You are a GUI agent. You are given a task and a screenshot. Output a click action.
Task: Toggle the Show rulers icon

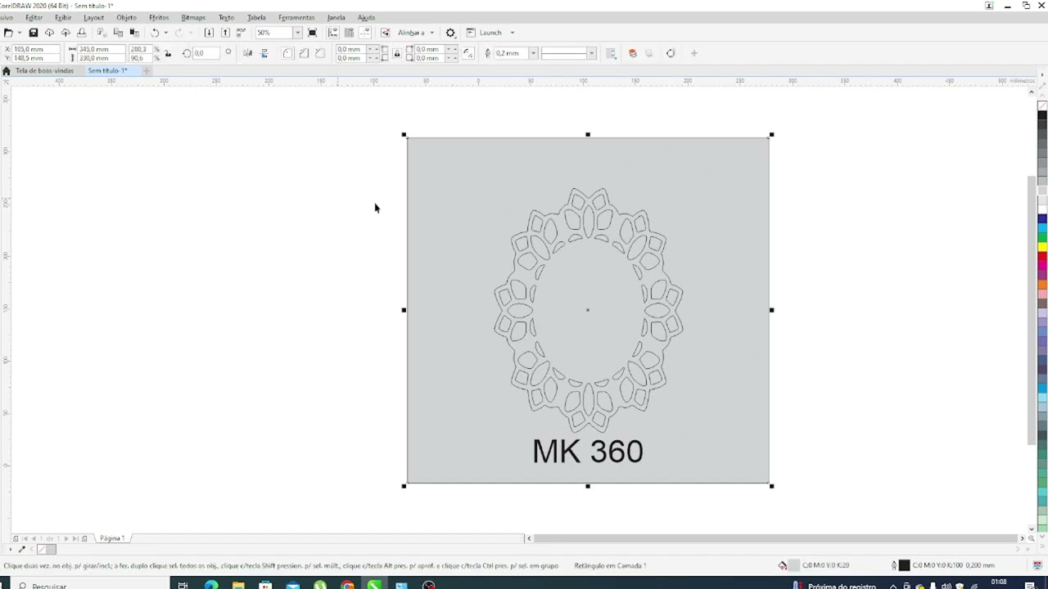[332, 33]
